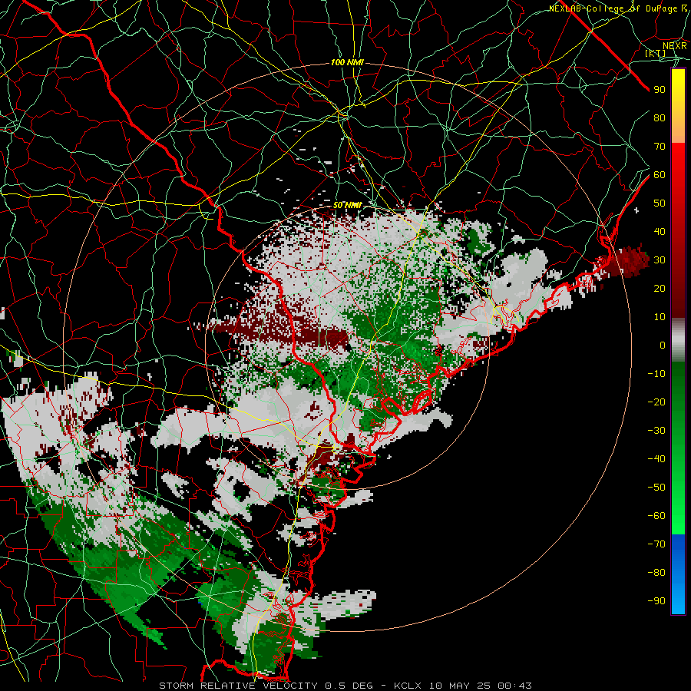Click the "70" value on the velocity scale
The image size is (691, 691).
coord(660,147)
